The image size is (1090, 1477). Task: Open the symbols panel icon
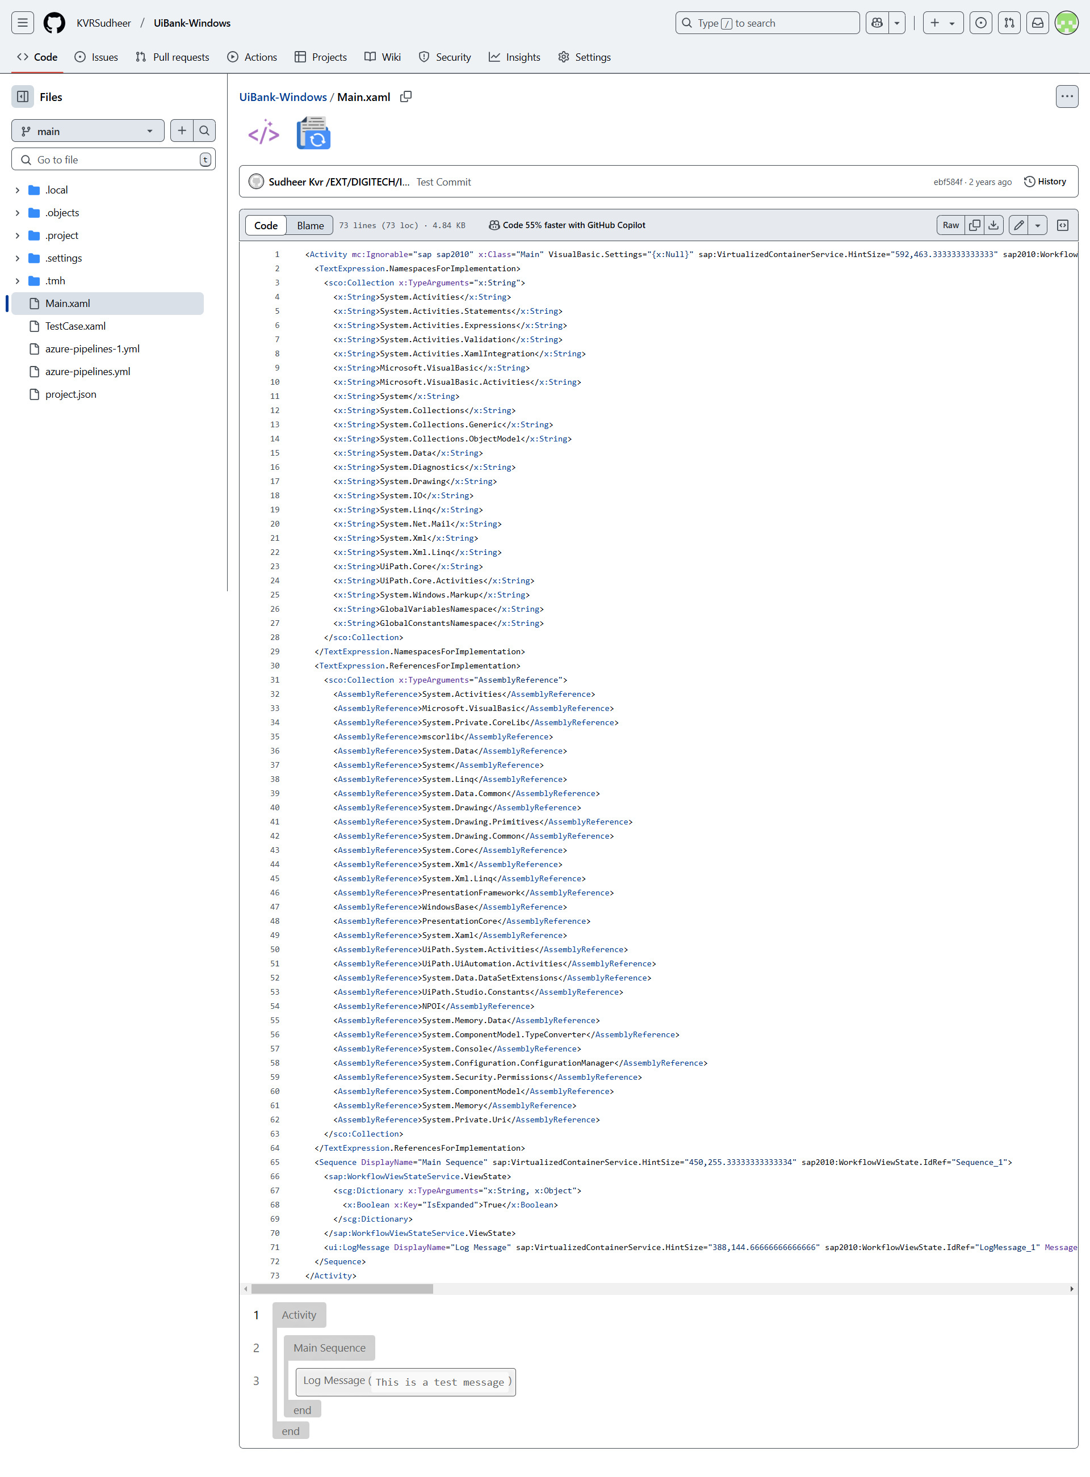[x=1063, y=225]
